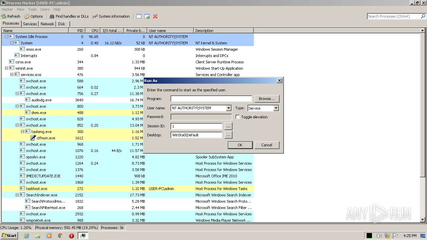The width and height of the screenshot is (427, 240).
Task: Click Find handles or DLLs icon
Action: click(52, 16)
